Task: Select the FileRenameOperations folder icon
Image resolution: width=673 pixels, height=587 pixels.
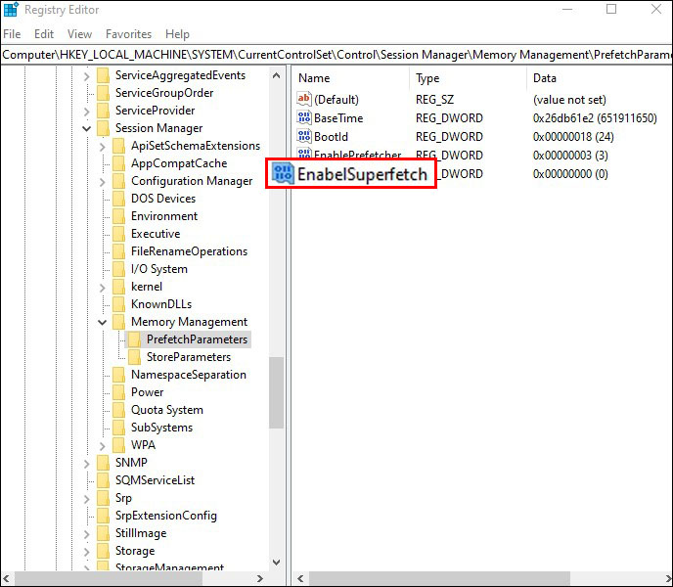Action: point(118,251)
